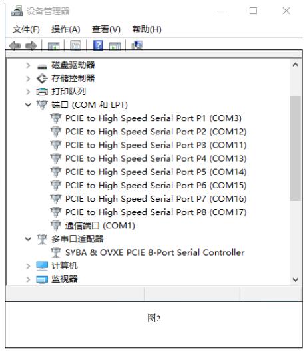
Task: Open the blue Help question mark icon
Action: [x=98, y=45]
